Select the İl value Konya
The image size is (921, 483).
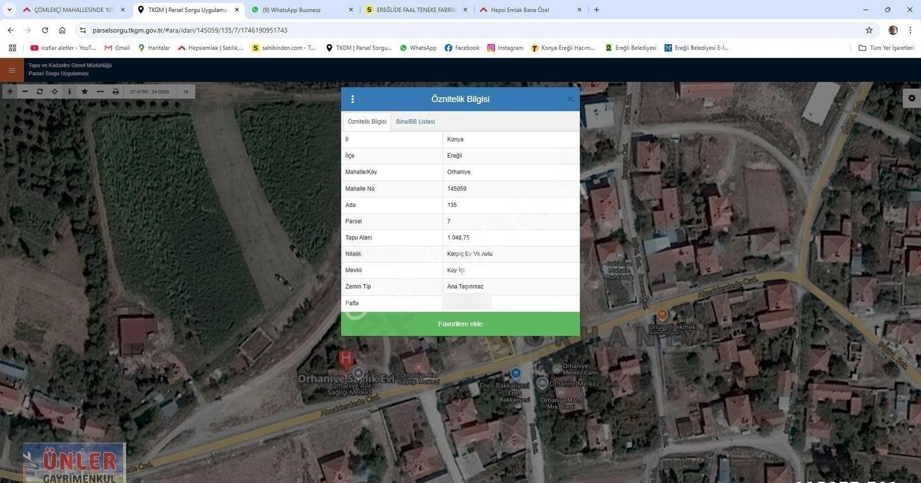point(455,139)
